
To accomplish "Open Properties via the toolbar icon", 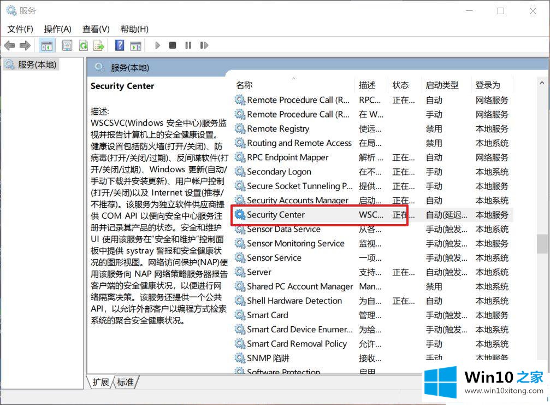I will pyautogui.click(x=67, y=45).
